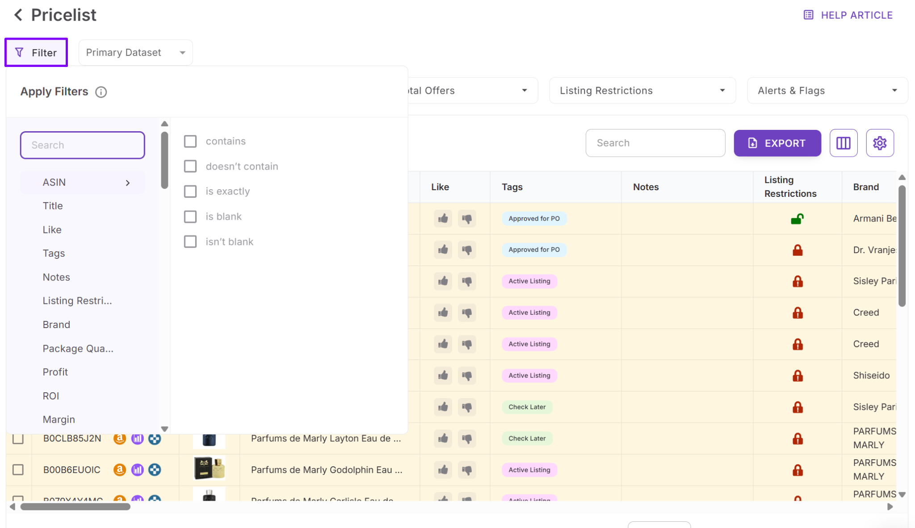Open the table settings gear icon

(879, 143)
